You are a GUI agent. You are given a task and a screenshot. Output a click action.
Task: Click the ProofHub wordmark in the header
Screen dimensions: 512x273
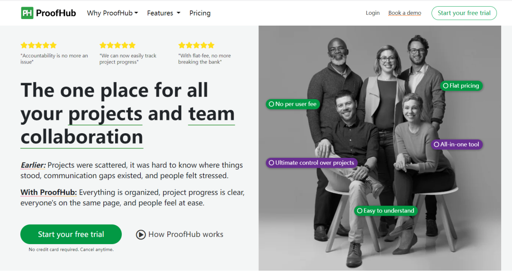tap(56, 13)
